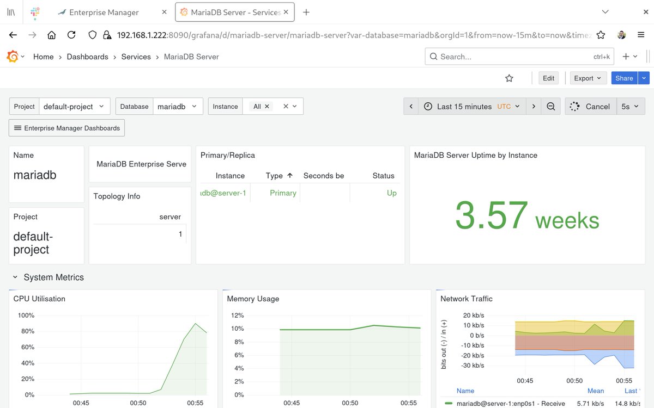Shift time range backward
This screenshot has width=654, height=408.
pos(411,107)
